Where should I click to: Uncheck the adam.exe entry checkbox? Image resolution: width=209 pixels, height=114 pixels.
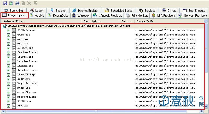9,35
